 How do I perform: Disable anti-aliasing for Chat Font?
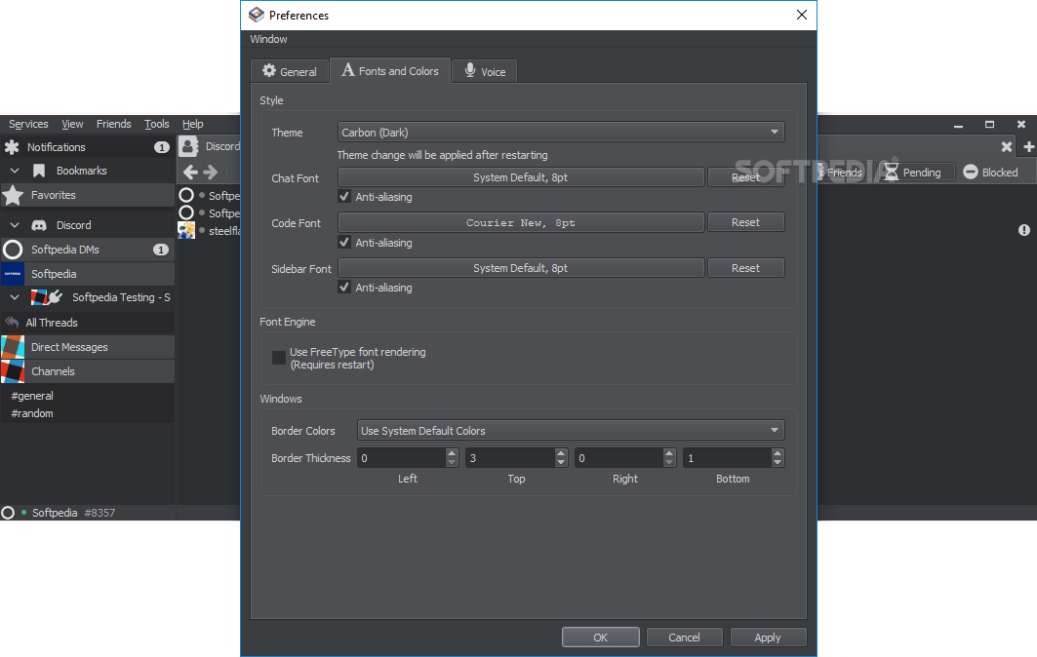click(344, 196)
